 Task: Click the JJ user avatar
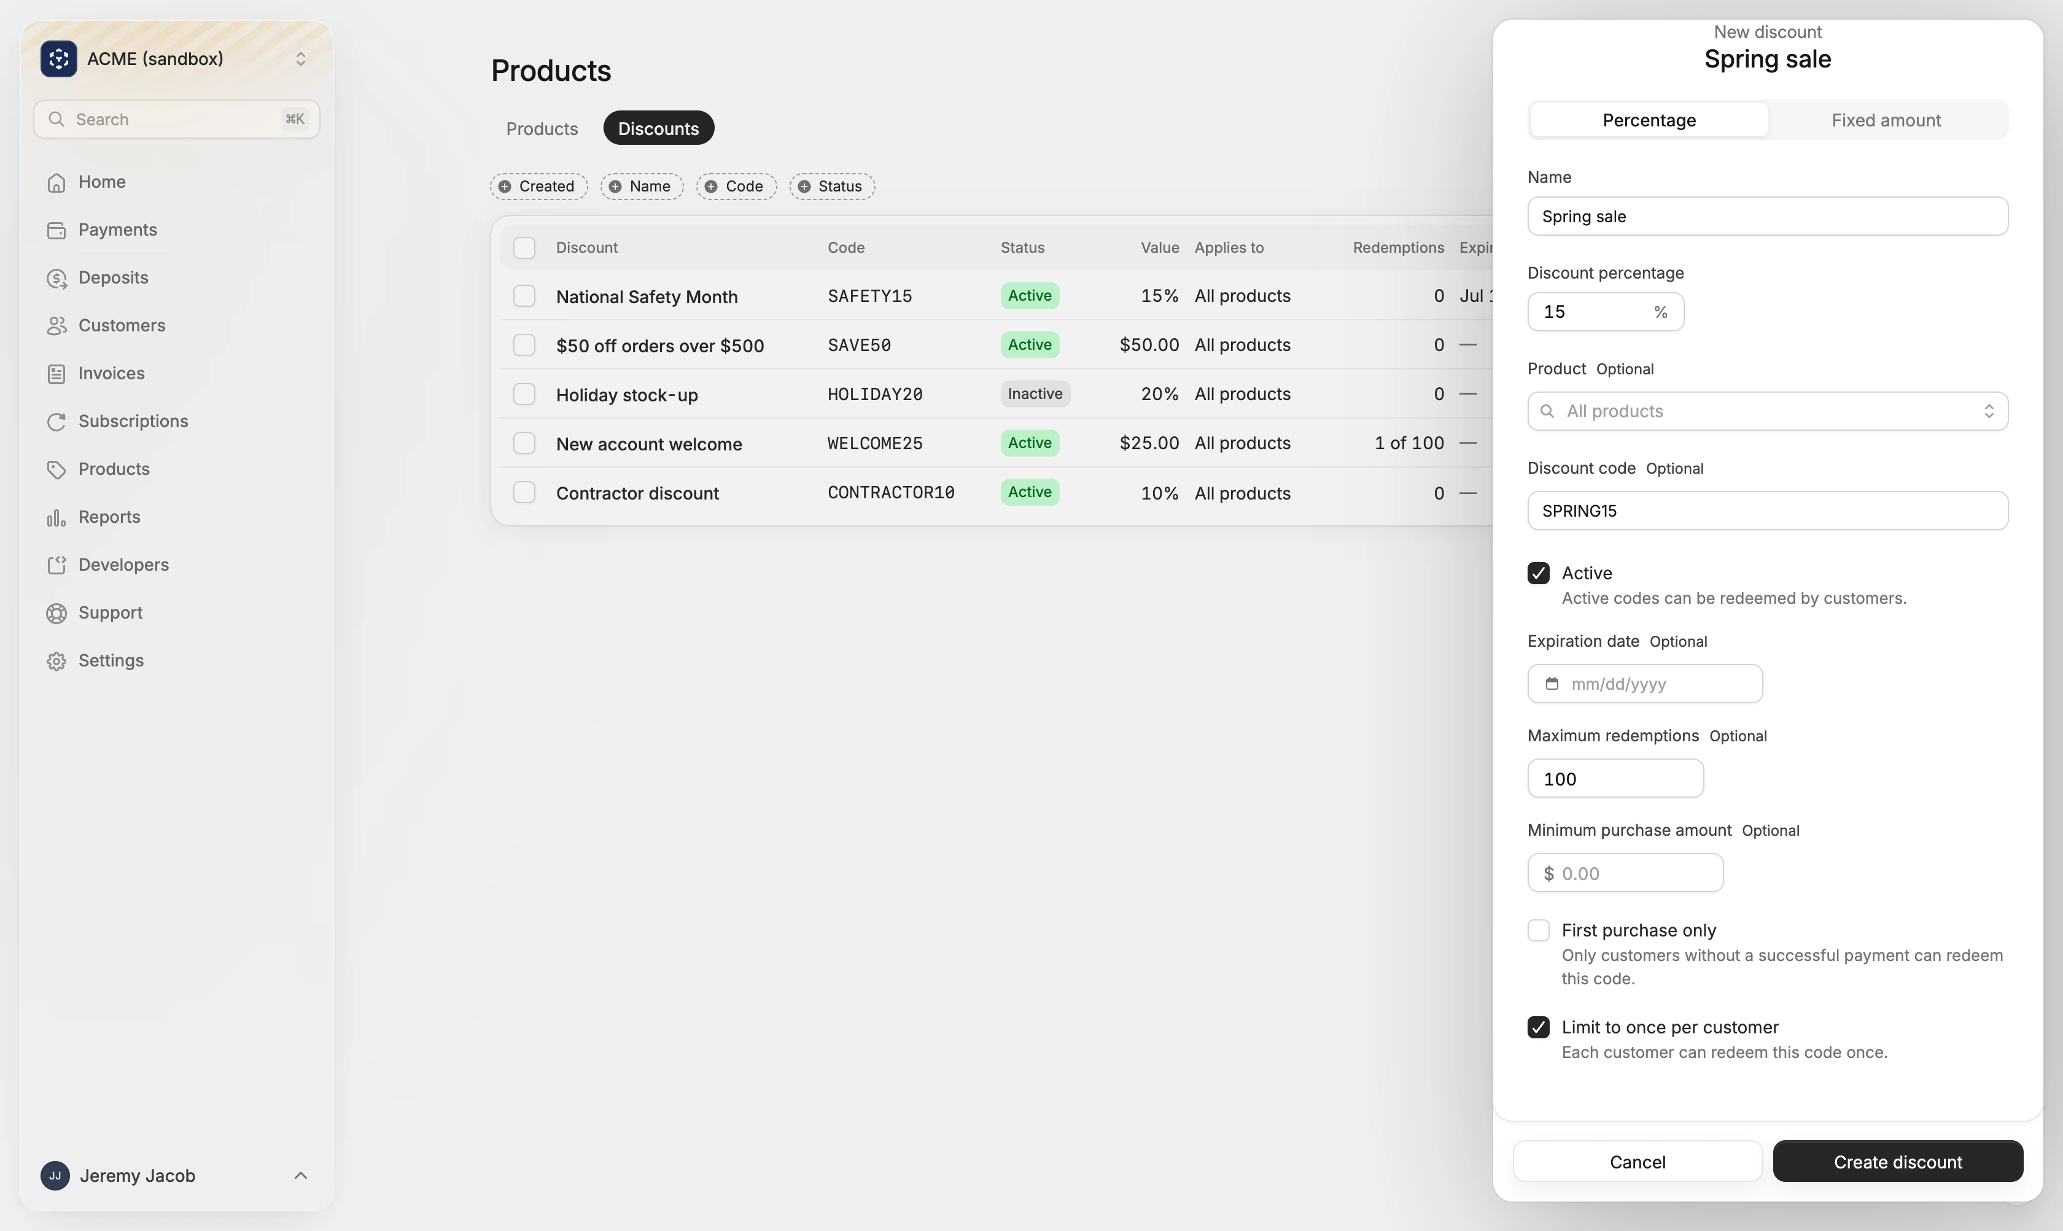pos(55,1175)
